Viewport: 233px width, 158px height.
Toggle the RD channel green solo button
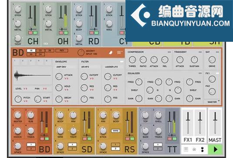[96, 33]
